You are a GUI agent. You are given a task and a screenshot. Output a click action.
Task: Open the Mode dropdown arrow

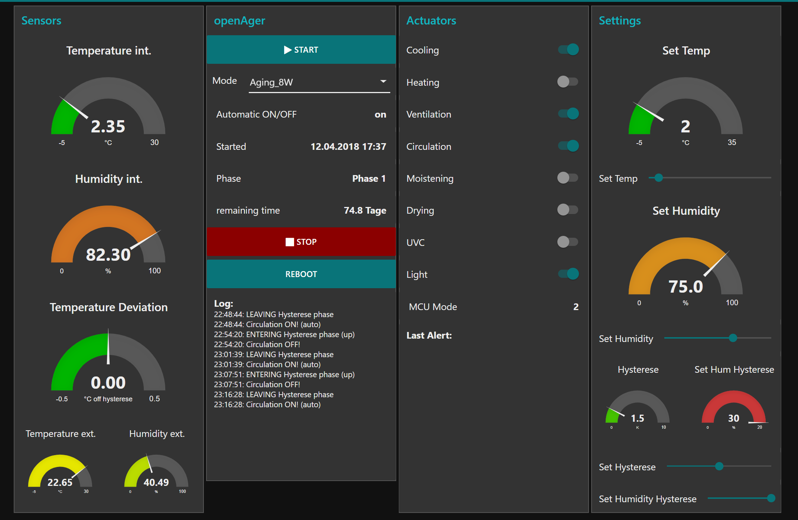pyautogui.click(x=383, y=81)
